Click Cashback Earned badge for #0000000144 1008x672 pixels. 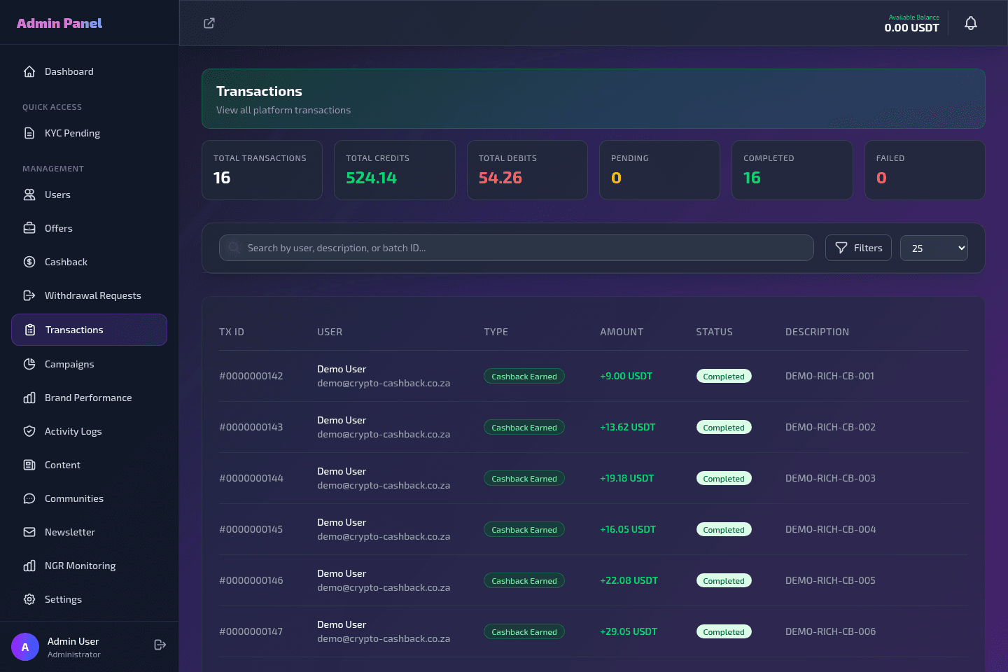click(524, 478)
